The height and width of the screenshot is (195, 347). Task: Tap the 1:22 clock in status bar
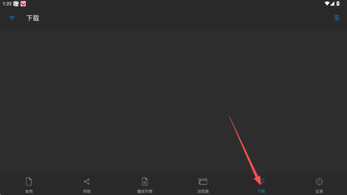coord(7,4)
